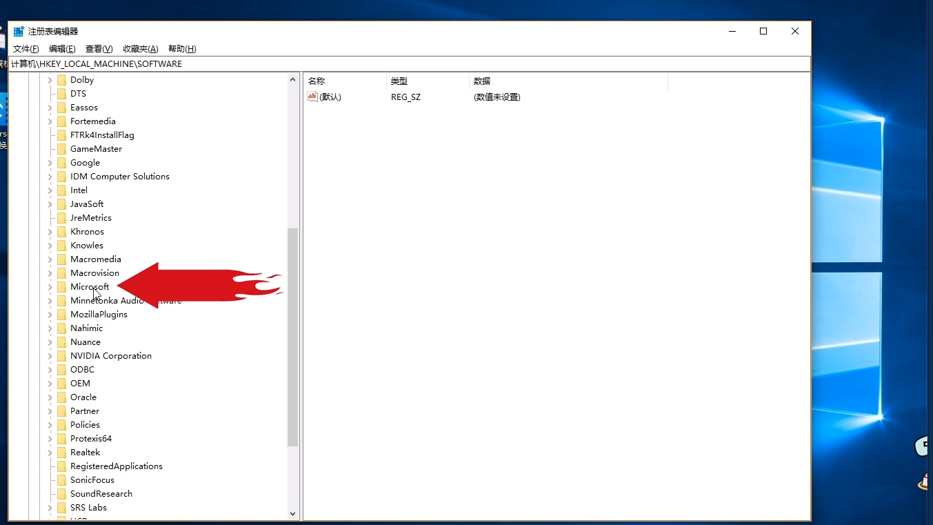Expand the Partner key

(x=50, y=411)
